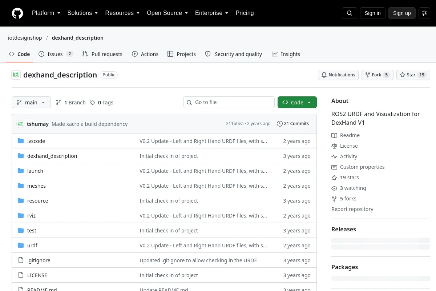The image size is (436, 291).
Task: Open the urdf folder name
Action: tap(32, 246)
